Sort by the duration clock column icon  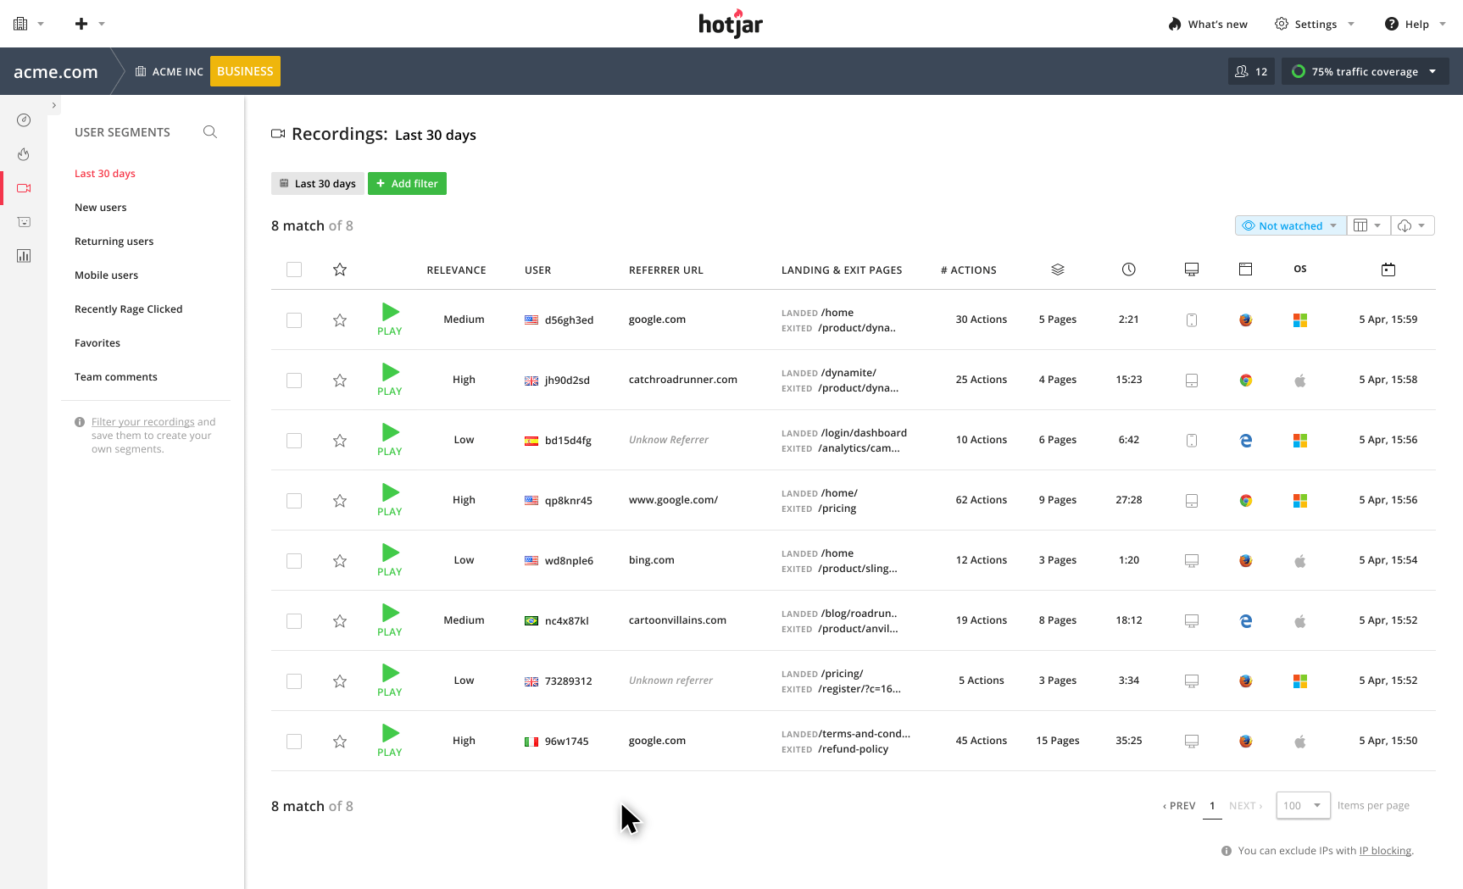(1128, 269)
